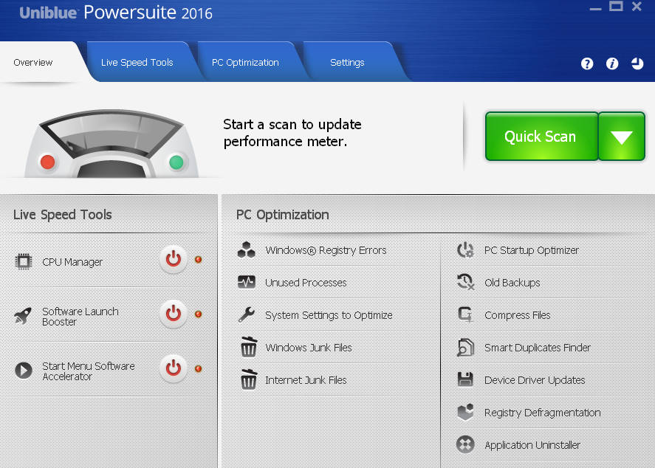
Task: Click the Software Launch Booster rocket icon
Action: tap(24, 317)
